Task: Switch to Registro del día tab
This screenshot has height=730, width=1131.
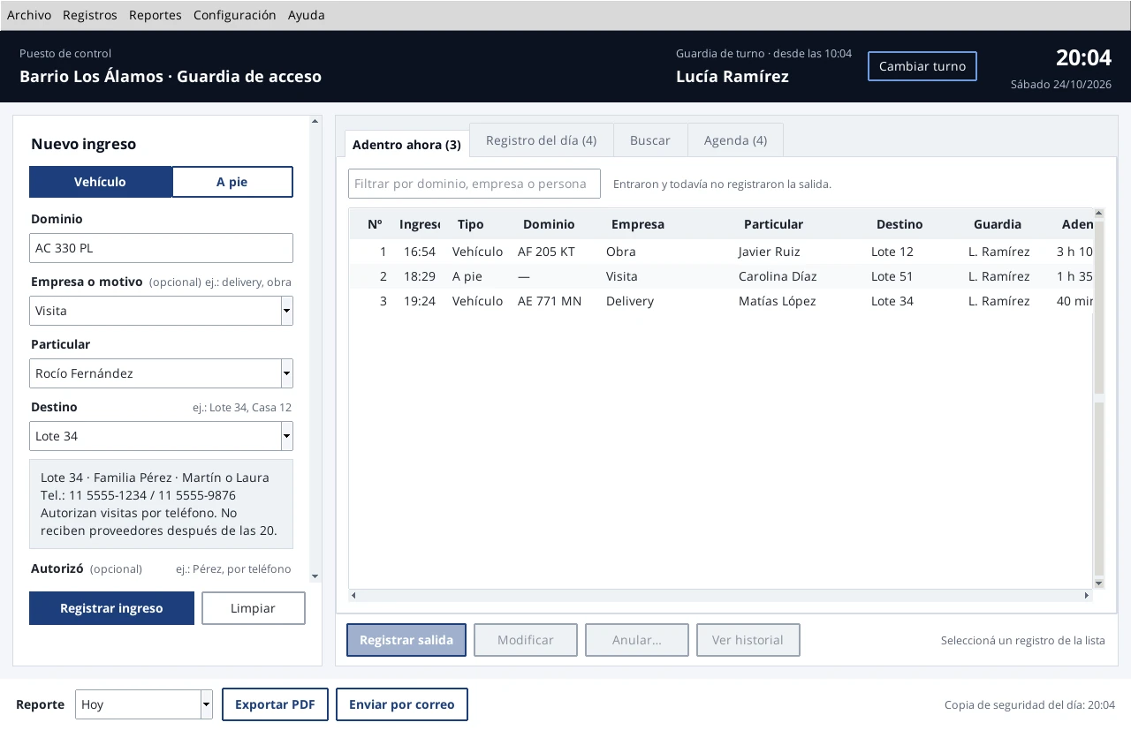Action: [541, 139]
